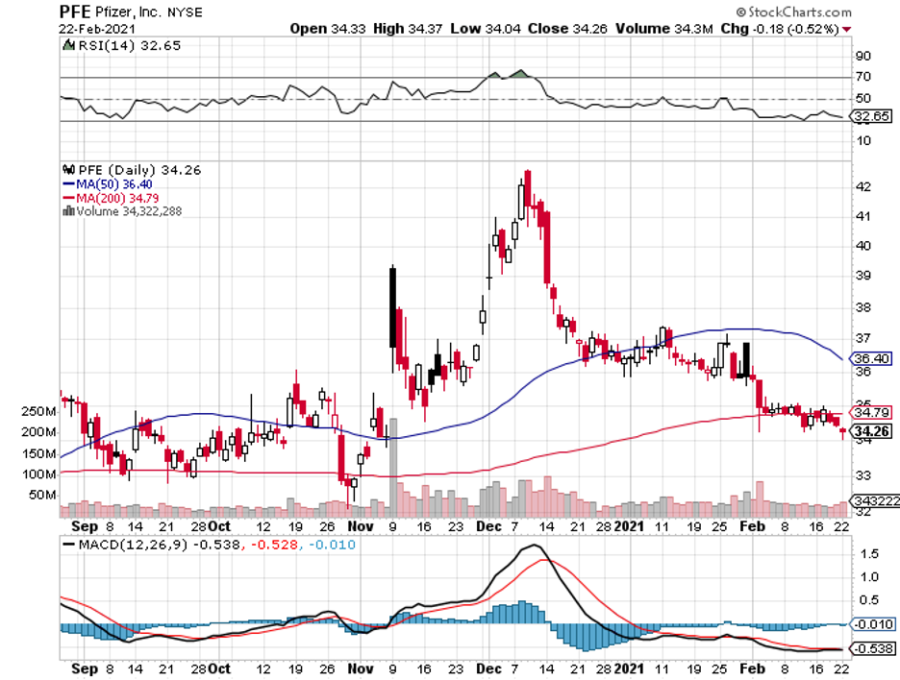Screen dimensions: 900x680
Task: Click the black MACD line legend marker
Action: pos(69,545)
